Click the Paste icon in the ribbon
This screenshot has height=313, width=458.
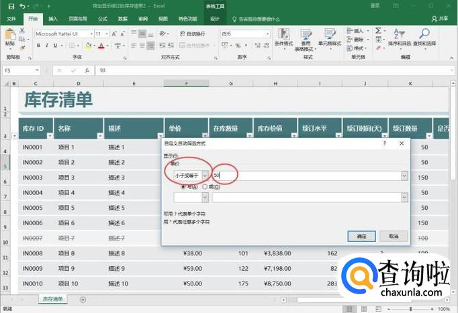click(9, 37)
